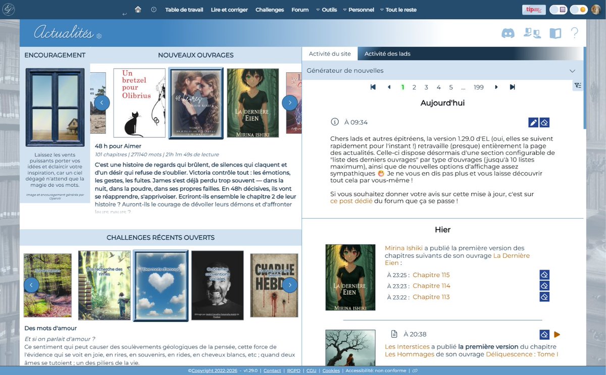Erase the Chapitre 114 entry
The width and height of the screenshot is (606, 375).
[x=544, y=286]
